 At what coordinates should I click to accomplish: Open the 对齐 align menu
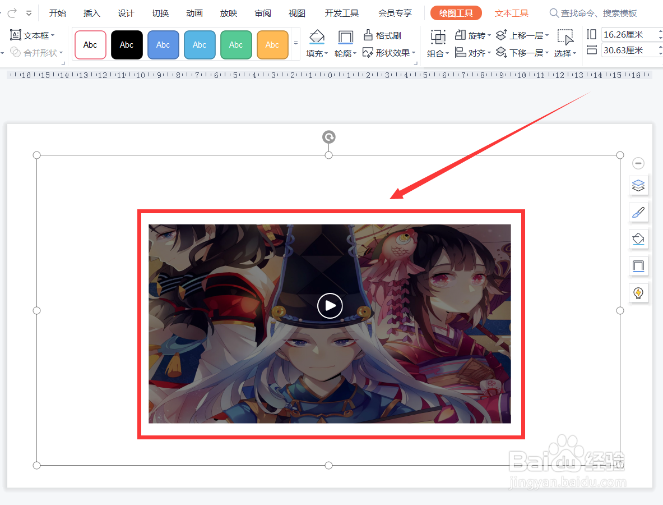[472, 53]
